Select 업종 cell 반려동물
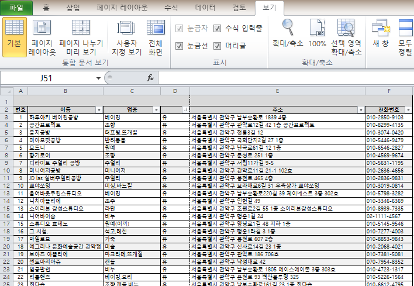This screenshot has width=414, height=286. (132, 140)
